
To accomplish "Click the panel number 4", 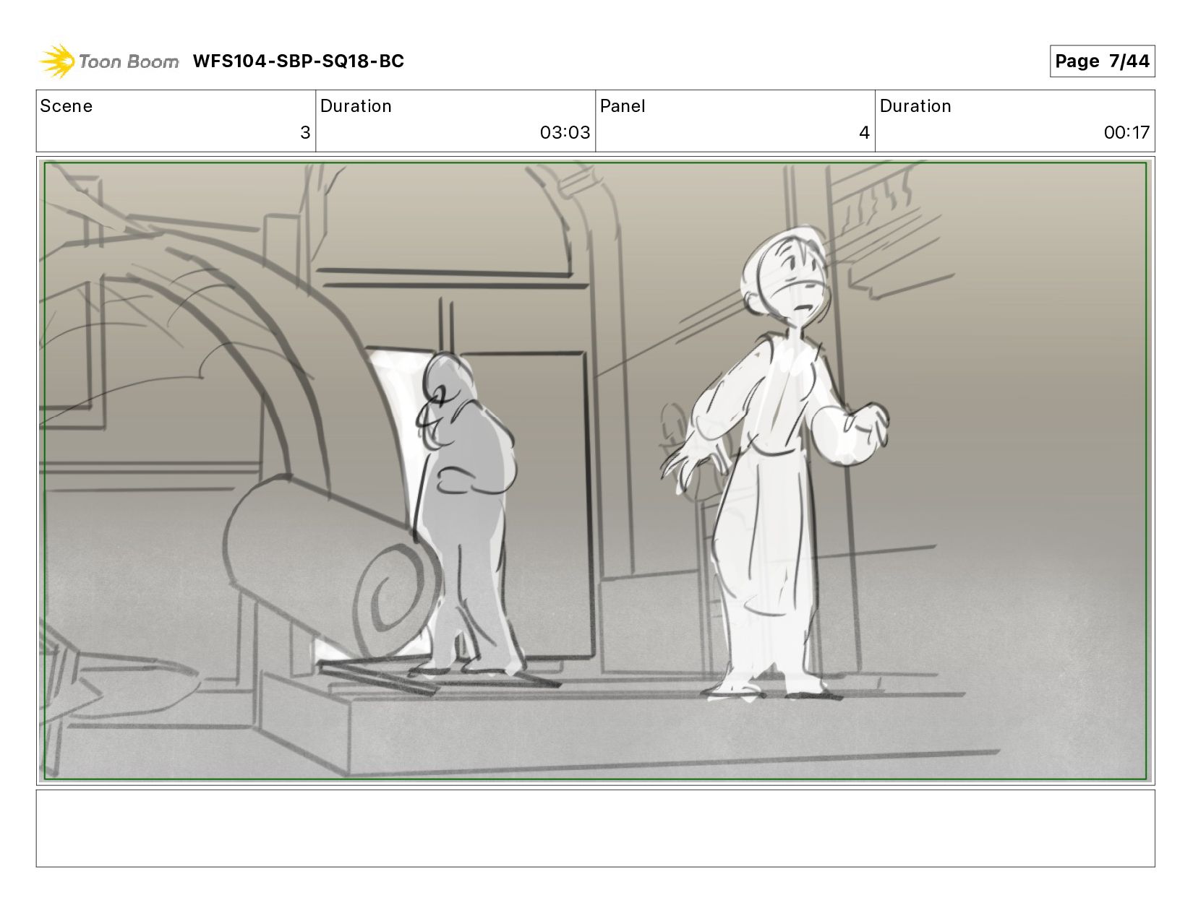I will [864, 133].
